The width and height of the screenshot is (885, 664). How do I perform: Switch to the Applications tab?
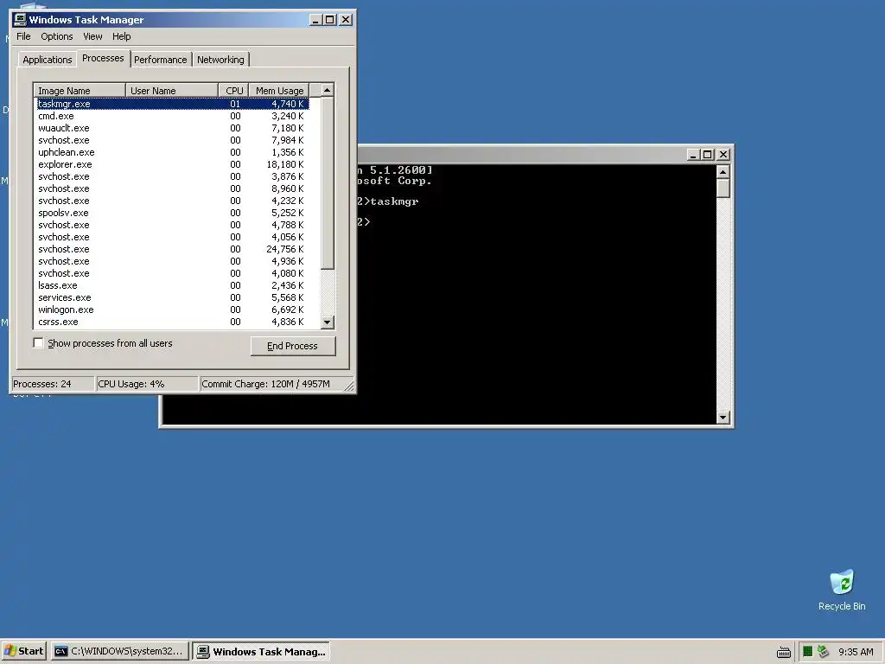[x=47, y=60]
